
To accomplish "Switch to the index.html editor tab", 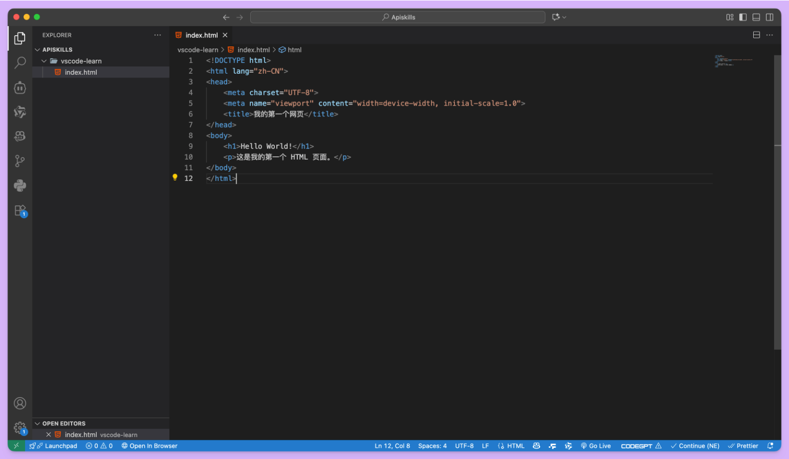I will pyautogui.click(x=200, y=35).
